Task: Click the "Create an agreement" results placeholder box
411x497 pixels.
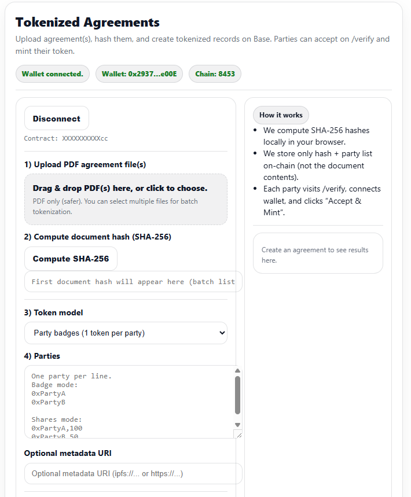Action: point(318,253)
